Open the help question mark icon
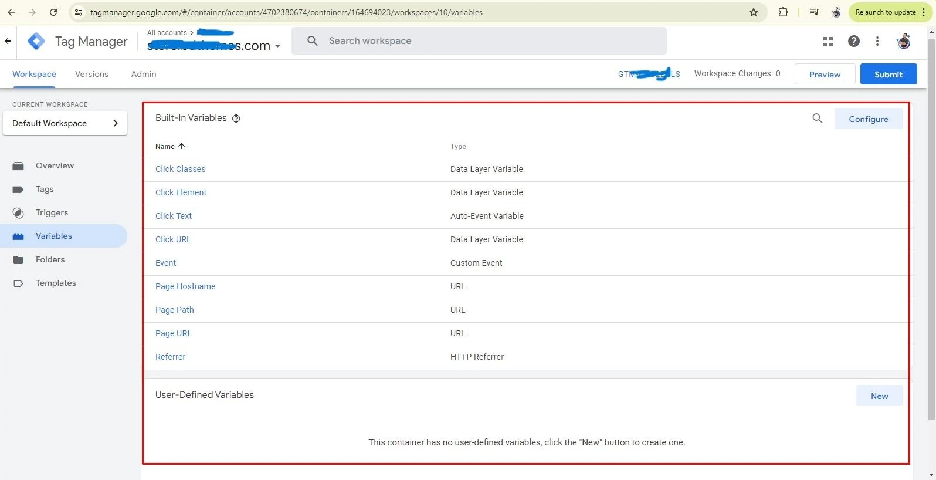Image resolution: width=936 pixels, height=480 pixels. click(854, 41)
